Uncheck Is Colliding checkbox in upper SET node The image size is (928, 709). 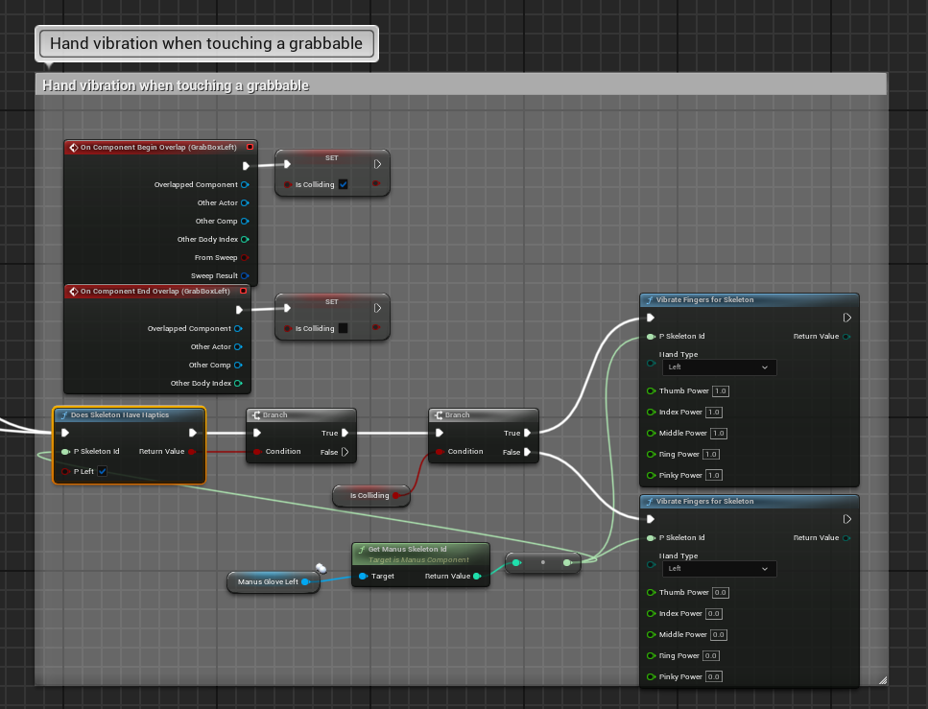tap(344, 184)
